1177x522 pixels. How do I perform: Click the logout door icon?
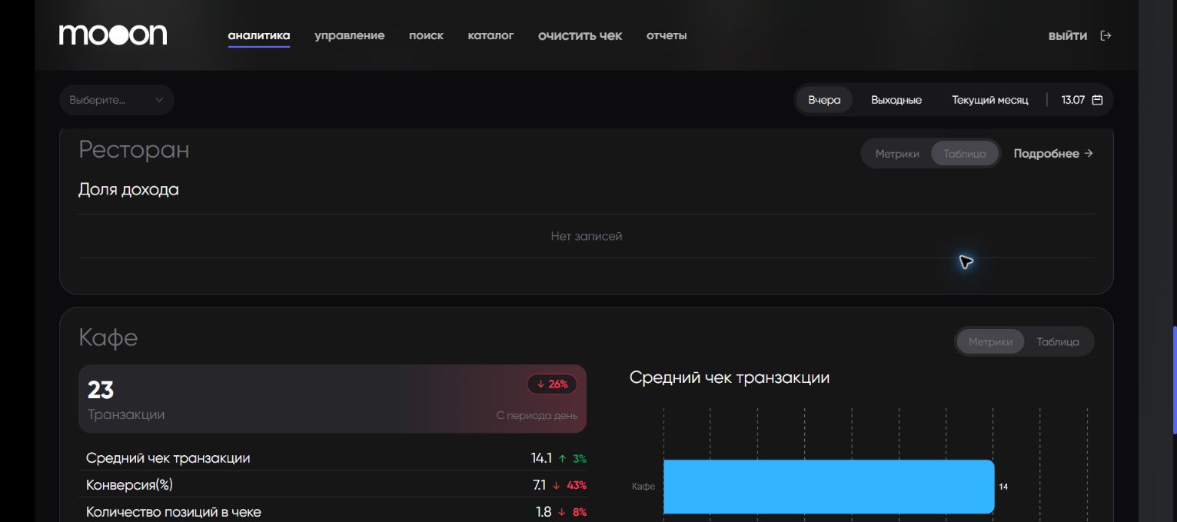click(x=1106, y=35)
